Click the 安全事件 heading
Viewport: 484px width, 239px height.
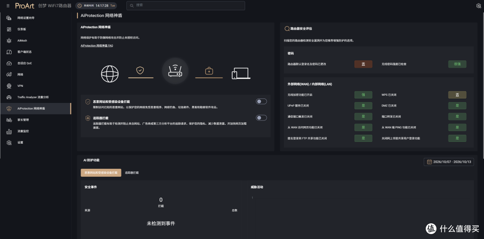(91, 187)
